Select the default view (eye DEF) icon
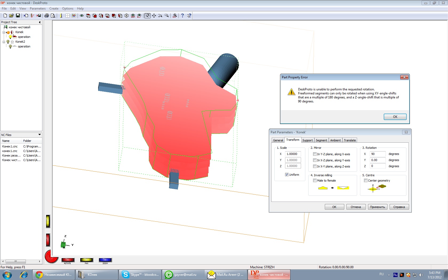Screen dimensions: 448x280 (133, 16)
